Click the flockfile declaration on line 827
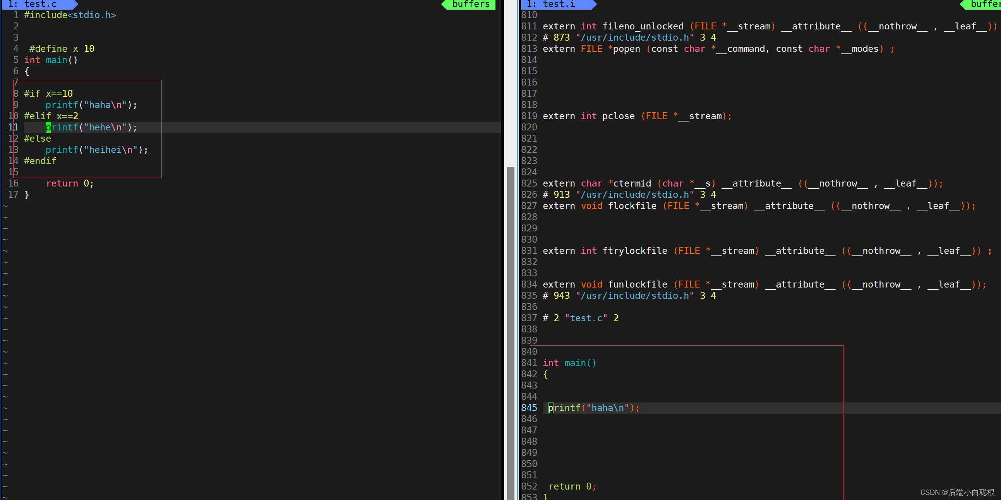 [759, 206]
